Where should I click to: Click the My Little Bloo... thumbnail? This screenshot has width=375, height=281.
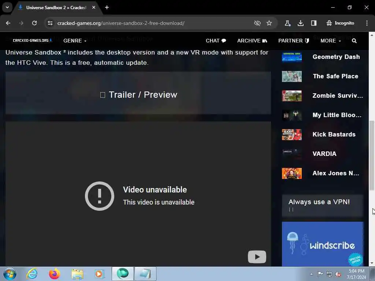point(292,115)
